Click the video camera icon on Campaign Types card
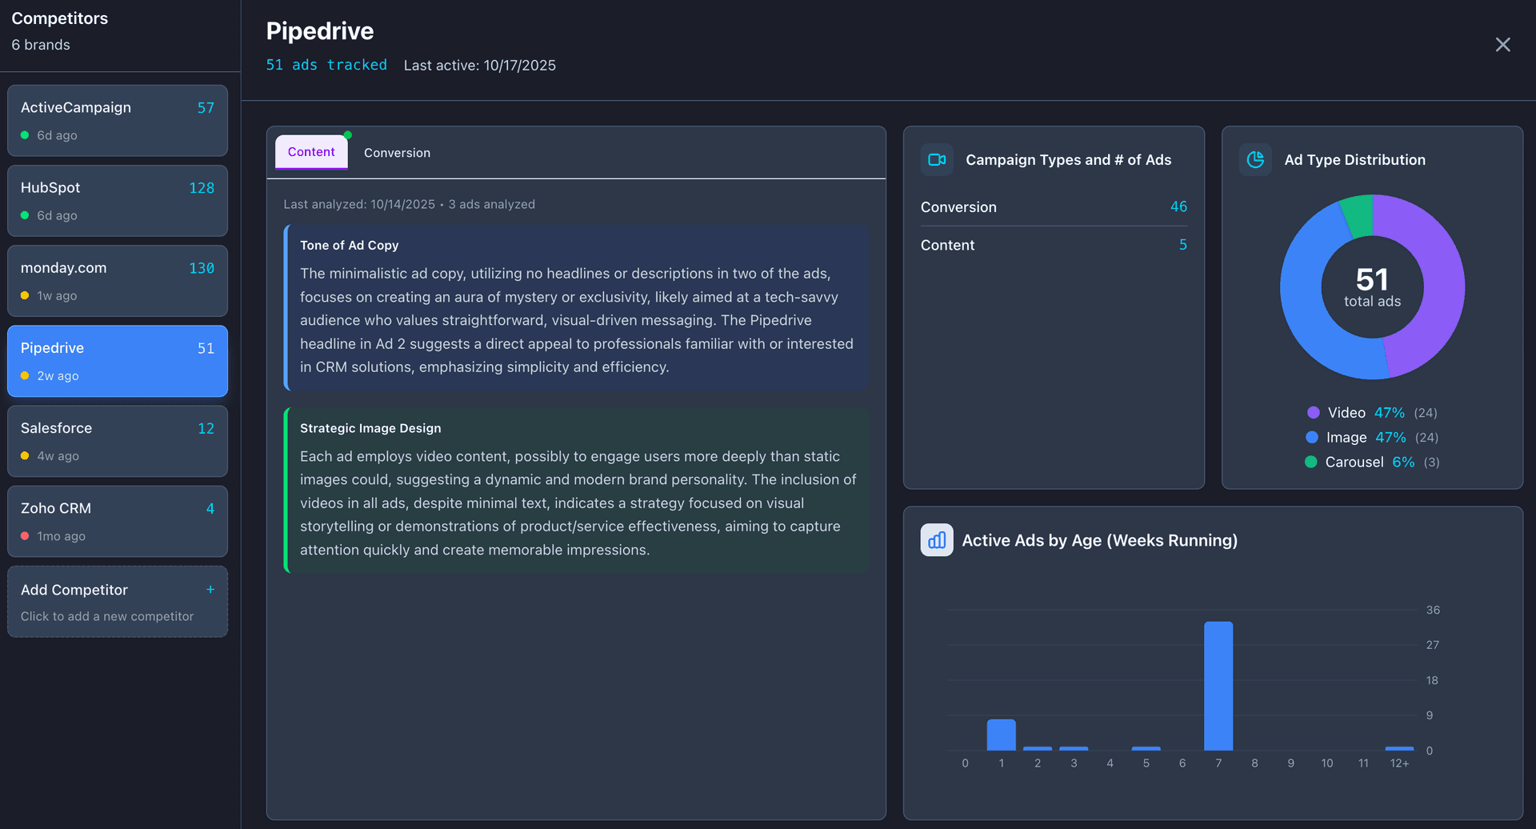Viewport: 1536px width, 829px height. tap(937, 159)
